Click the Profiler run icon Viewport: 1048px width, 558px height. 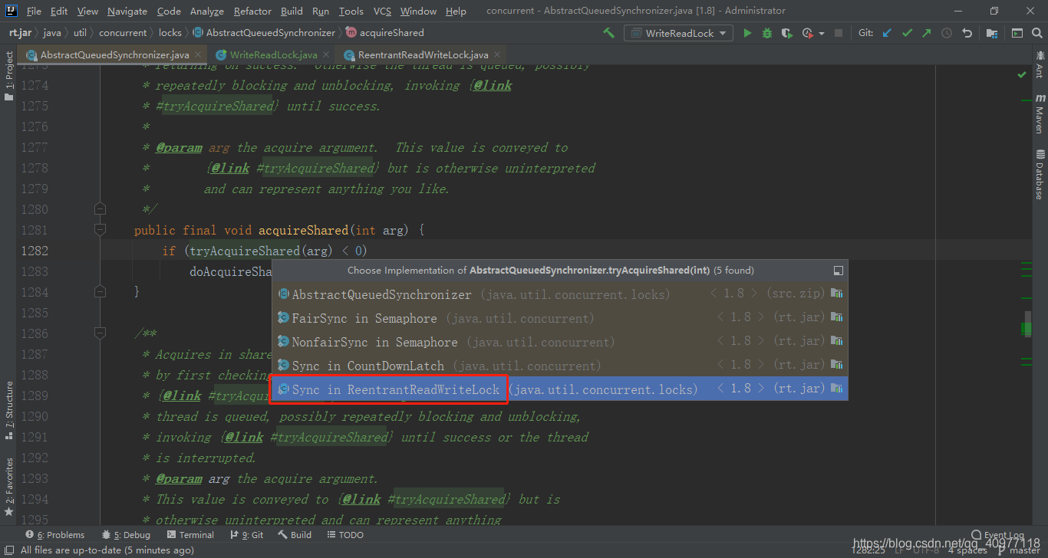click(x=807, y=33)
